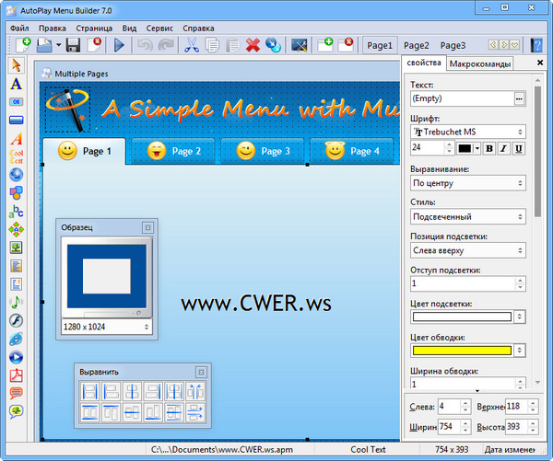553x461 pixels.
Task: Select the Flash object tool
Action: pyautogui.click(x=17, y=320)
